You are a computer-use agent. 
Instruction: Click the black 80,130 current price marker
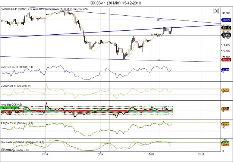[x=226, y=28]
